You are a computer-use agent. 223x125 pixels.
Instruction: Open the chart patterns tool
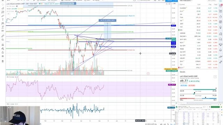(x=3, y=23)
